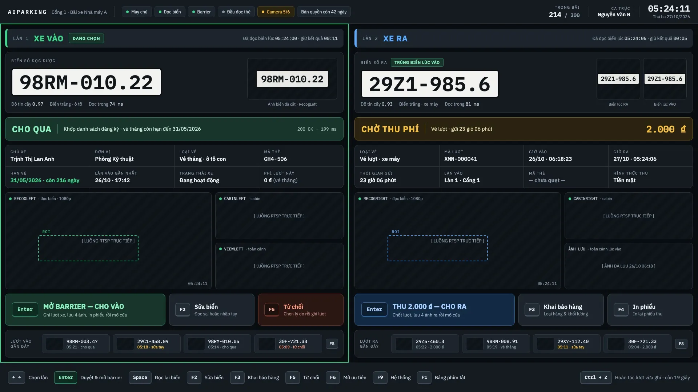Image resolution: width=698 pixels, height=392 pixels.
Task: Click F8 key in Lượt ra gần đây
Action: pyautogui.click(x=681, y=344)
